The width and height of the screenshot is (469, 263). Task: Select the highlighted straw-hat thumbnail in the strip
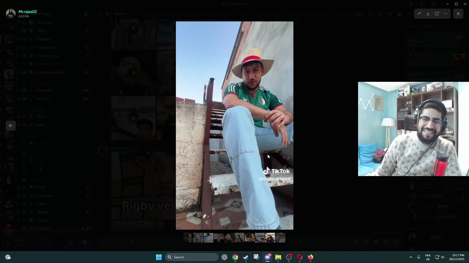[x=270, y=238]
